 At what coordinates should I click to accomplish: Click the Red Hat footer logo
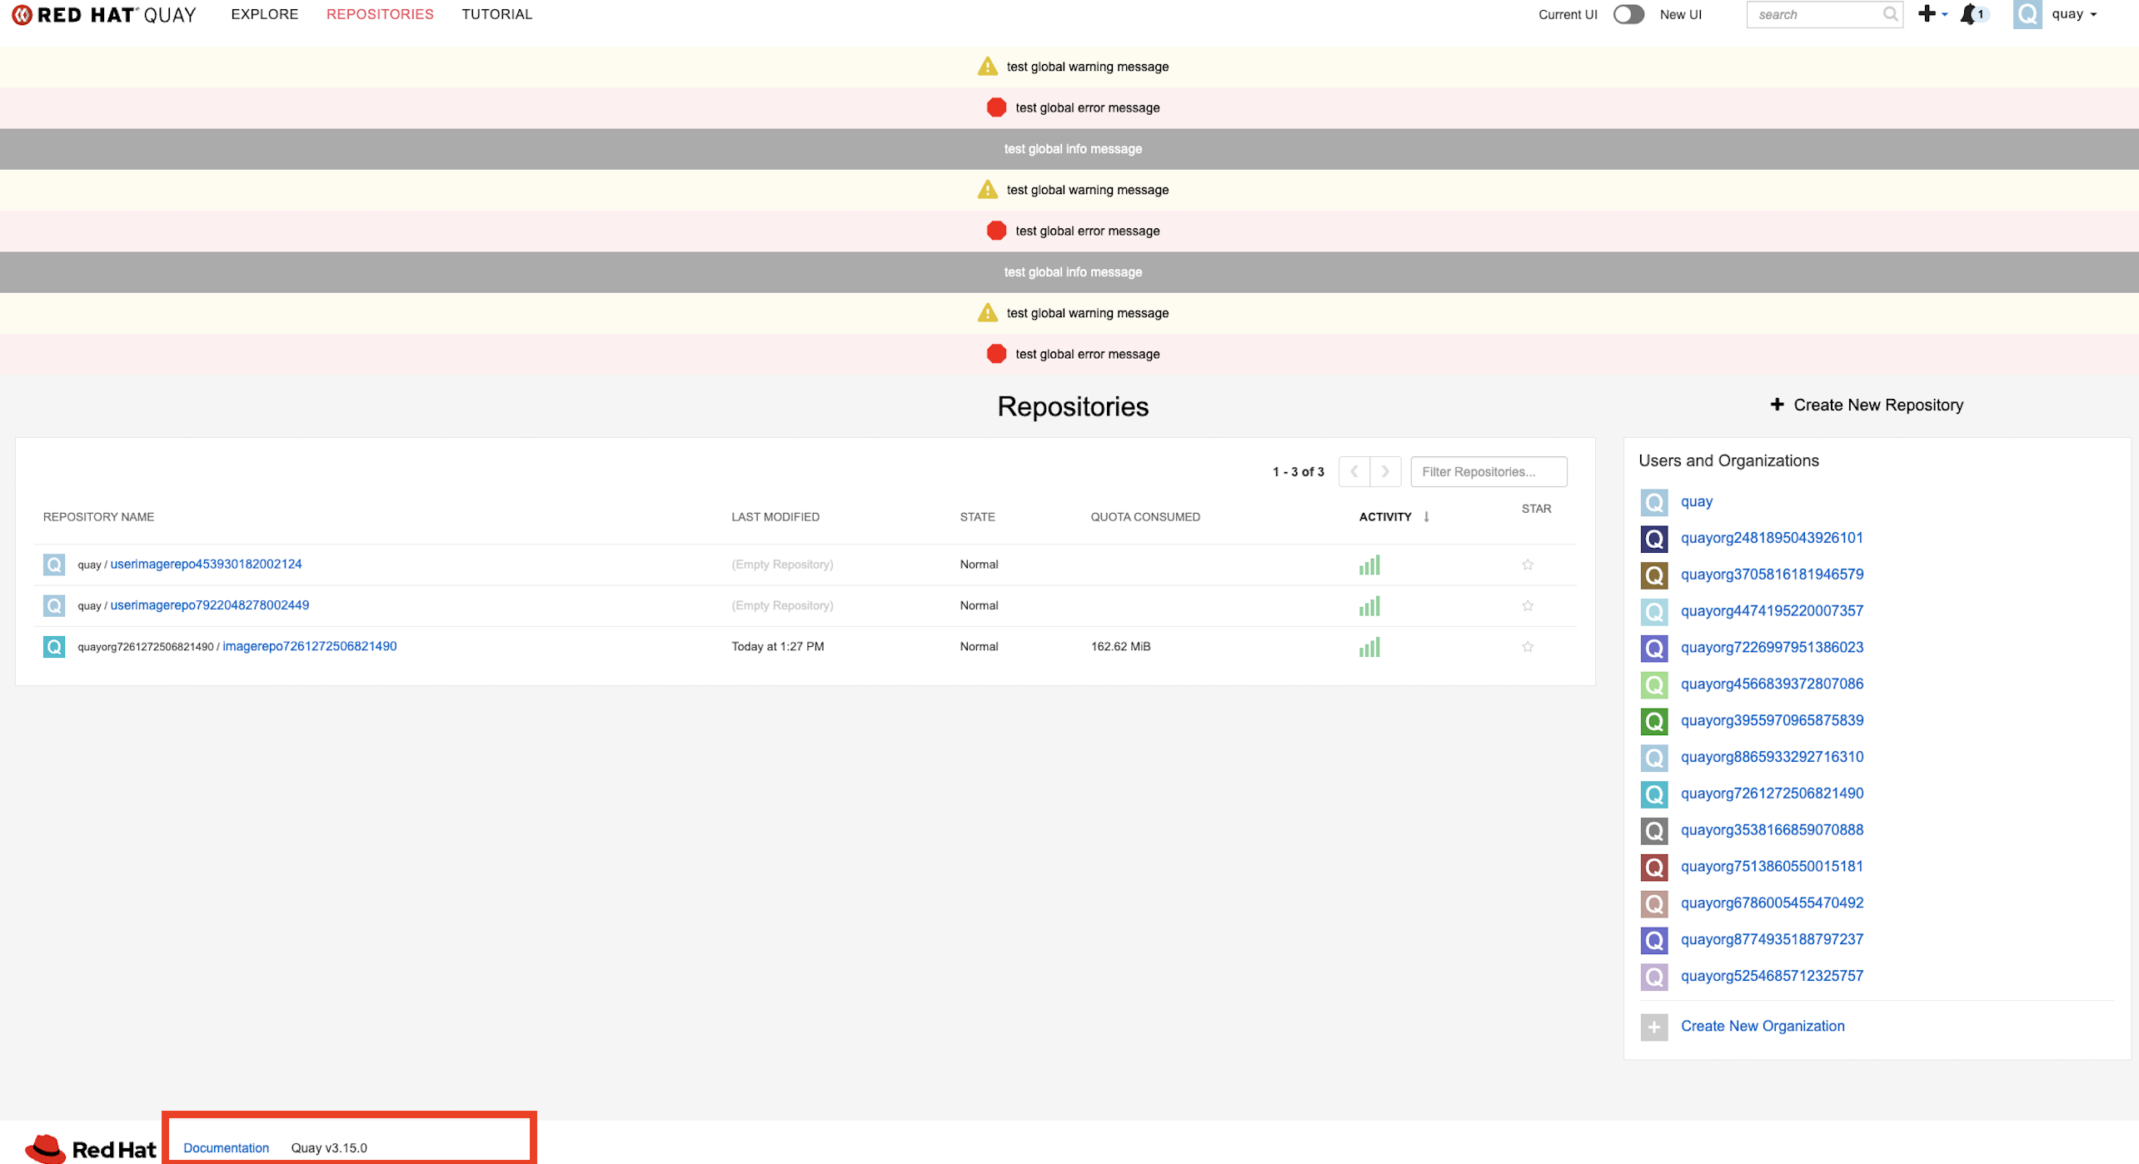click(90, 1149)
